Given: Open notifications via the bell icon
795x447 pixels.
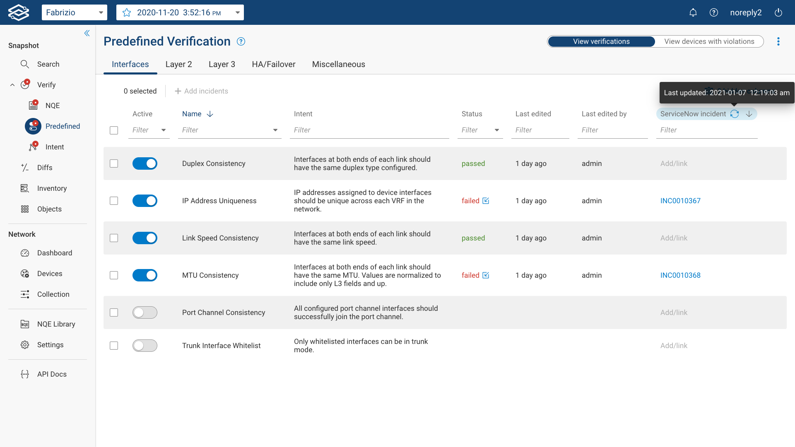Looking at the screenshot, I should (x=693, y=12).
